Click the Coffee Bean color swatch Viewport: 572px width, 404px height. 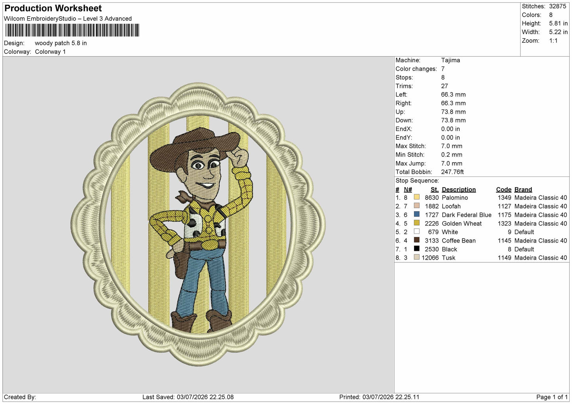[416, 240]
